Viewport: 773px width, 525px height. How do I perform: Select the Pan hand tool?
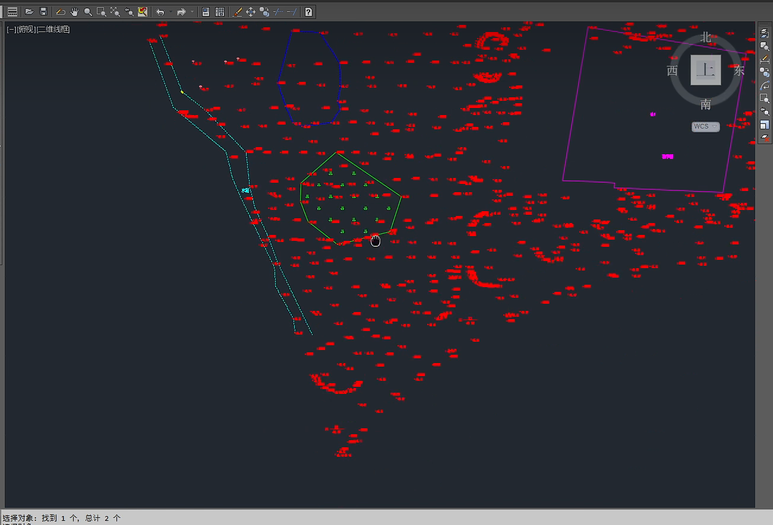tap(74, 12)
